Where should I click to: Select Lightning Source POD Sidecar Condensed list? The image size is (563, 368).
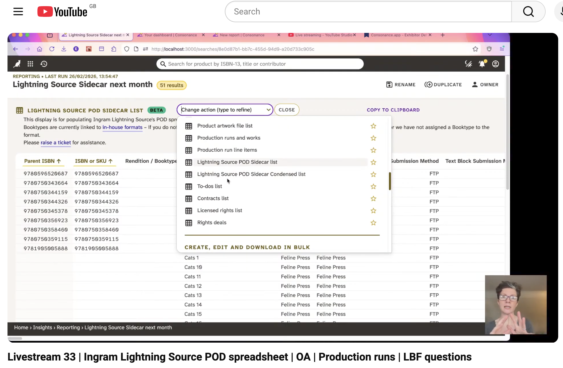pyautogui.click(x=251, y=174)
